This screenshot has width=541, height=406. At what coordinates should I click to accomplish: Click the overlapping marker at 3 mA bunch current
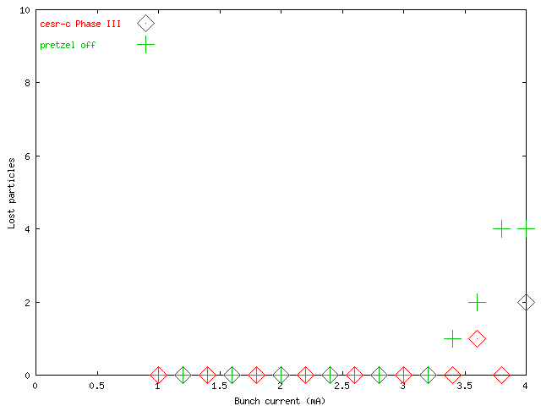coord(403,375)
